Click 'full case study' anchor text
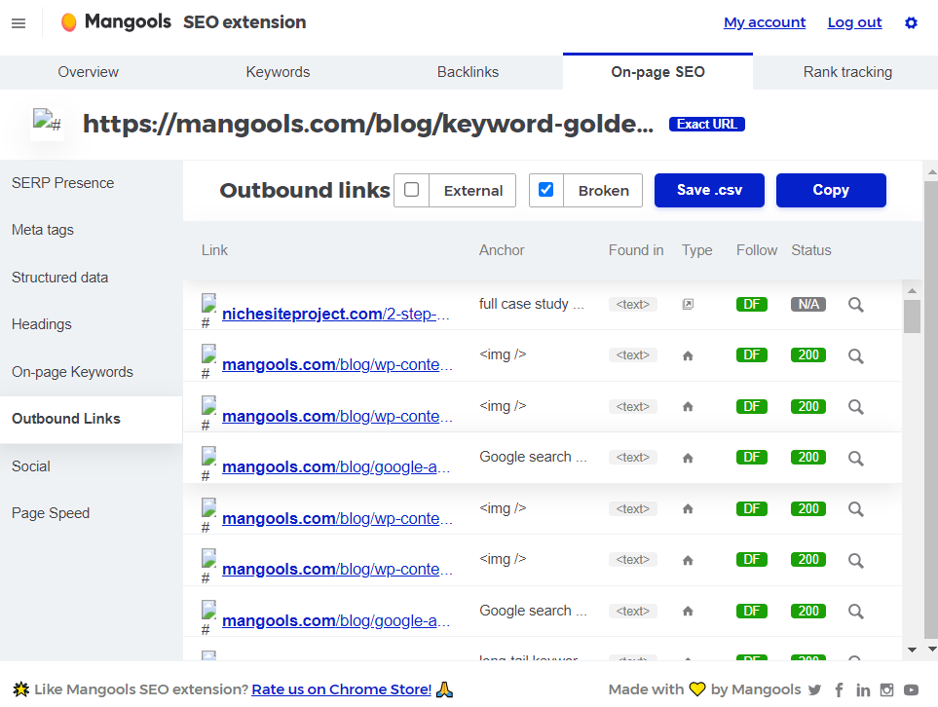Image resolution: width=938 pixels, height=707 pixels. [x=531, y=304]
